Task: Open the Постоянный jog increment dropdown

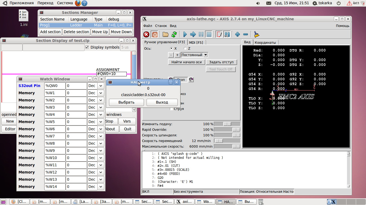Action: (x=206, y=55)
